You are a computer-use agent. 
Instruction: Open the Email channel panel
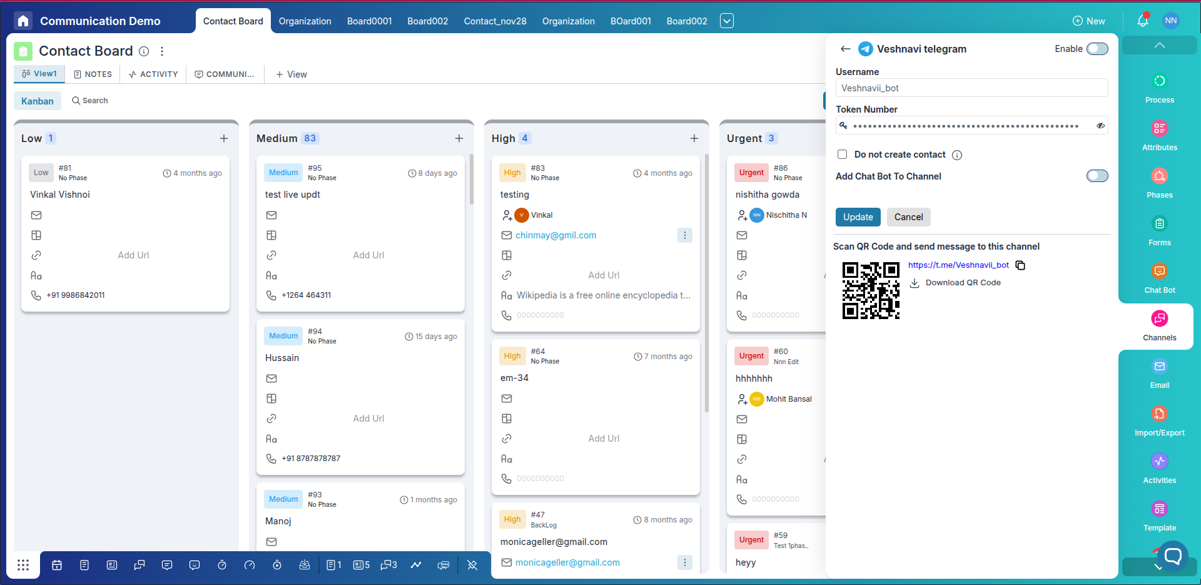point(1159,373)
